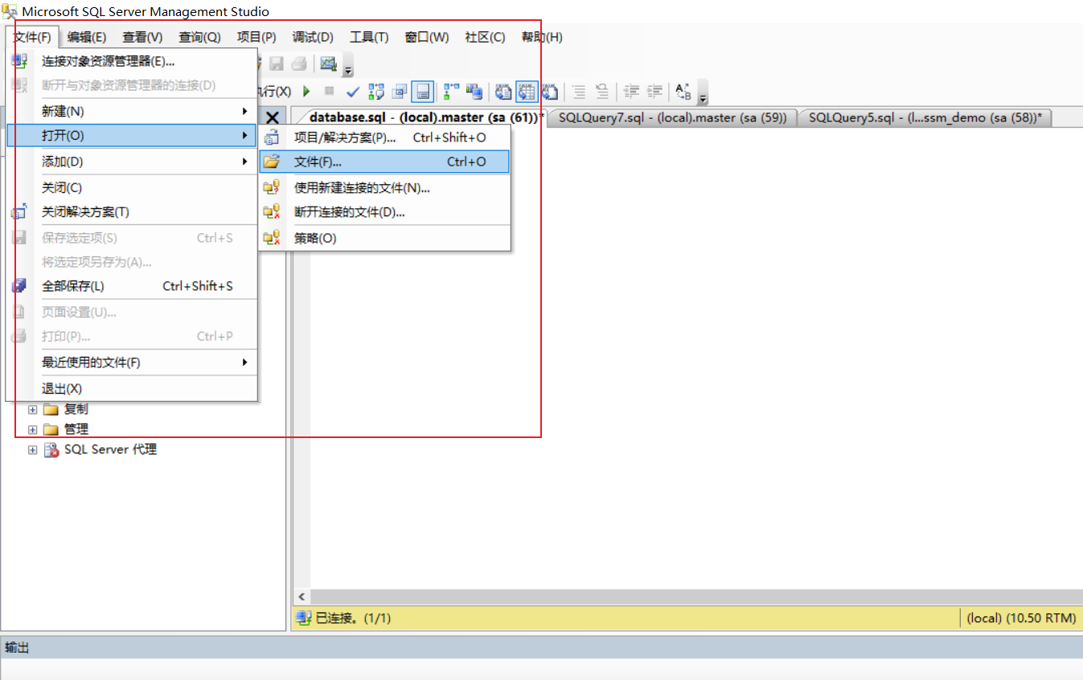Screen dimensions: 1083x680
Task: Click the Increase Indent icon
Action: pyautogui.click(x=655, y=92)
